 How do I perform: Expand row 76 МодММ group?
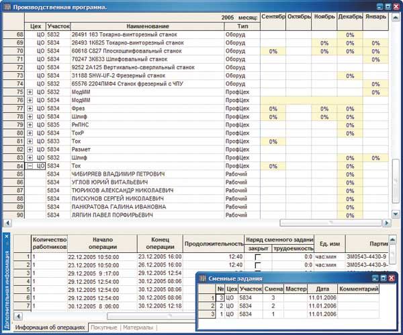point(30,100)
